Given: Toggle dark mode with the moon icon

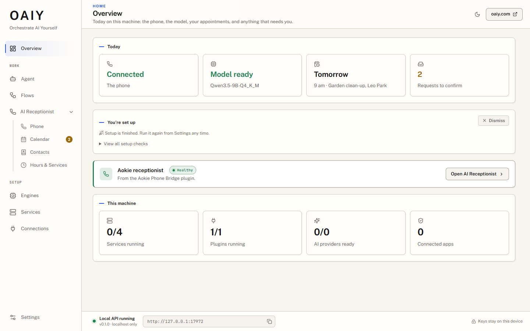Looking at the screenshot, I should click(477, 14).
